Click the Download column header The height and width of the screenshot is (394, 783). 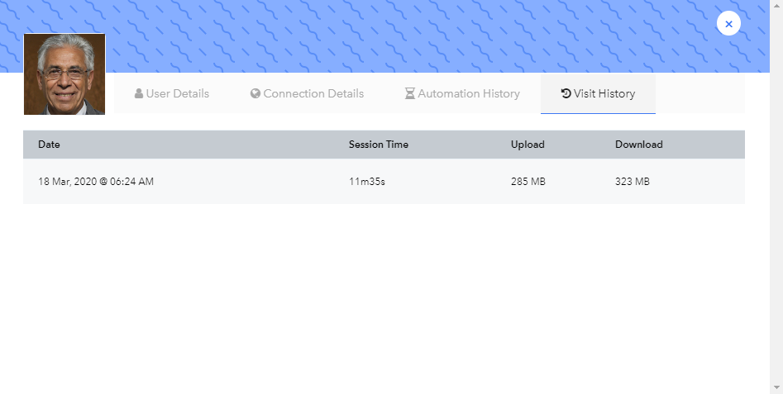click(638, 145)
